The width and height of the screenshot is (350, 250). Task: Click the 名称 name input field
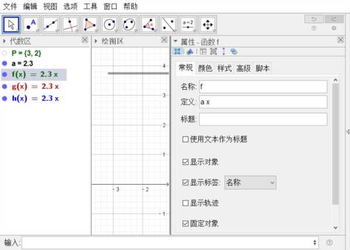click(263, 86)
